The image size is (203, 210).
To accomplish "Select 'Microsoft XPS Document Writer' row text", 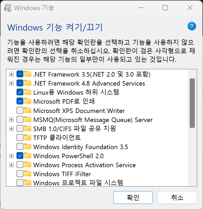I will tap(79, 111).
